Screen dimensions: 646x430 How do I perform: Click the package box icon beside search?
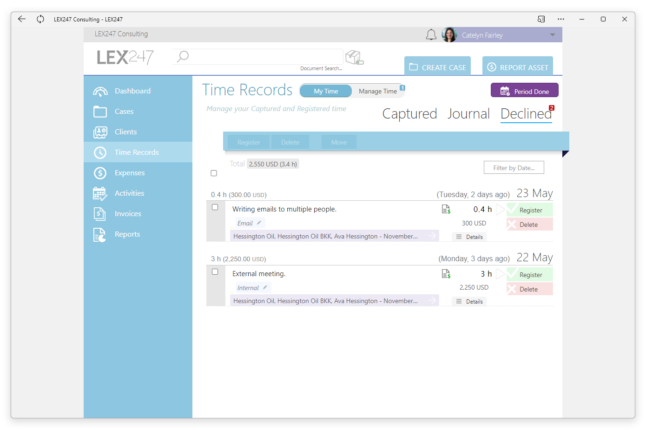(x=355, y=58)
